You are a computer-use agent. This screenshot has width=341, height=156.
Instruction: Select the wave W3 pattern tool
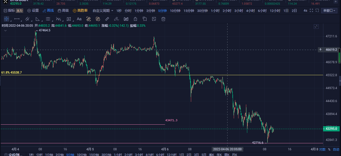pos(58,19)
